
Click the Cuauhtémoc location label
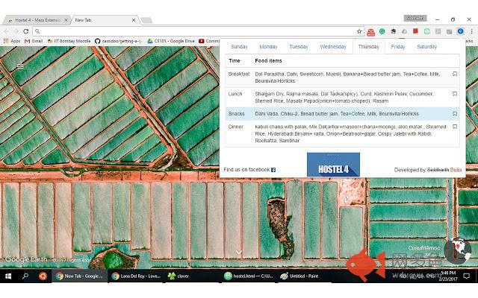[424, 248]
